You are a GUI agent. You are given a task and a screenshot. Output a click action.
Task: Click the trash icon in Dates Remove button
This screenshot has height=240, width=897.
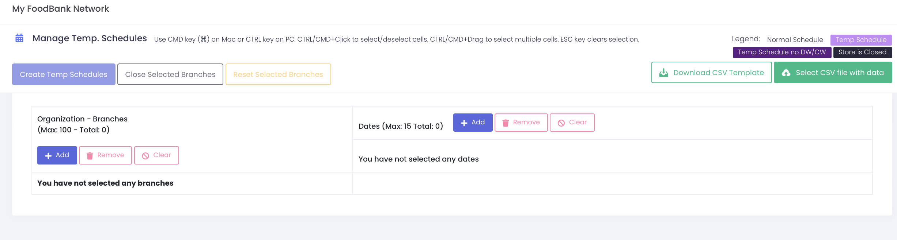coord(506,123)
